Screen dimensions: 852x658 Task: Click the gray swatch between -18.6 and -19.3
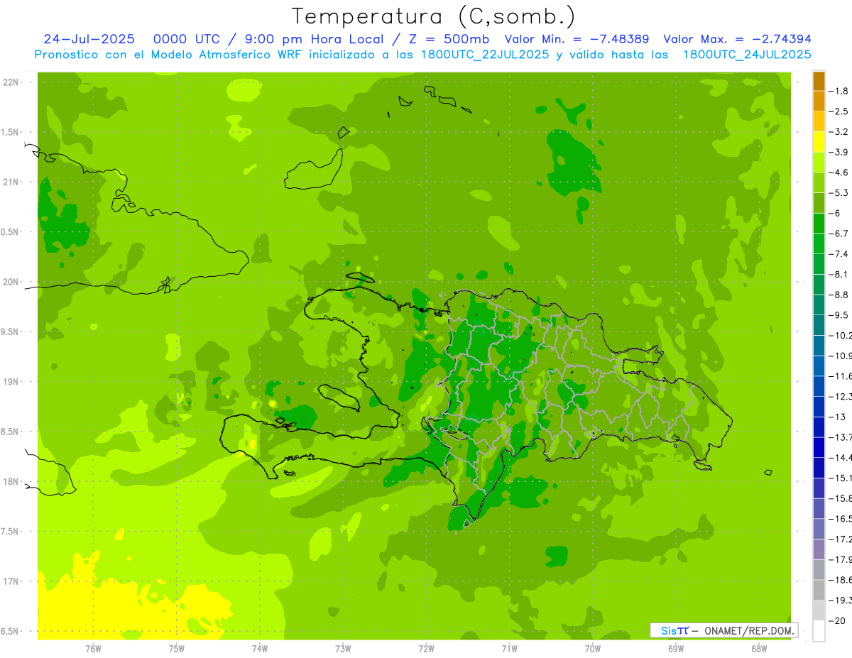coord(819,590)
